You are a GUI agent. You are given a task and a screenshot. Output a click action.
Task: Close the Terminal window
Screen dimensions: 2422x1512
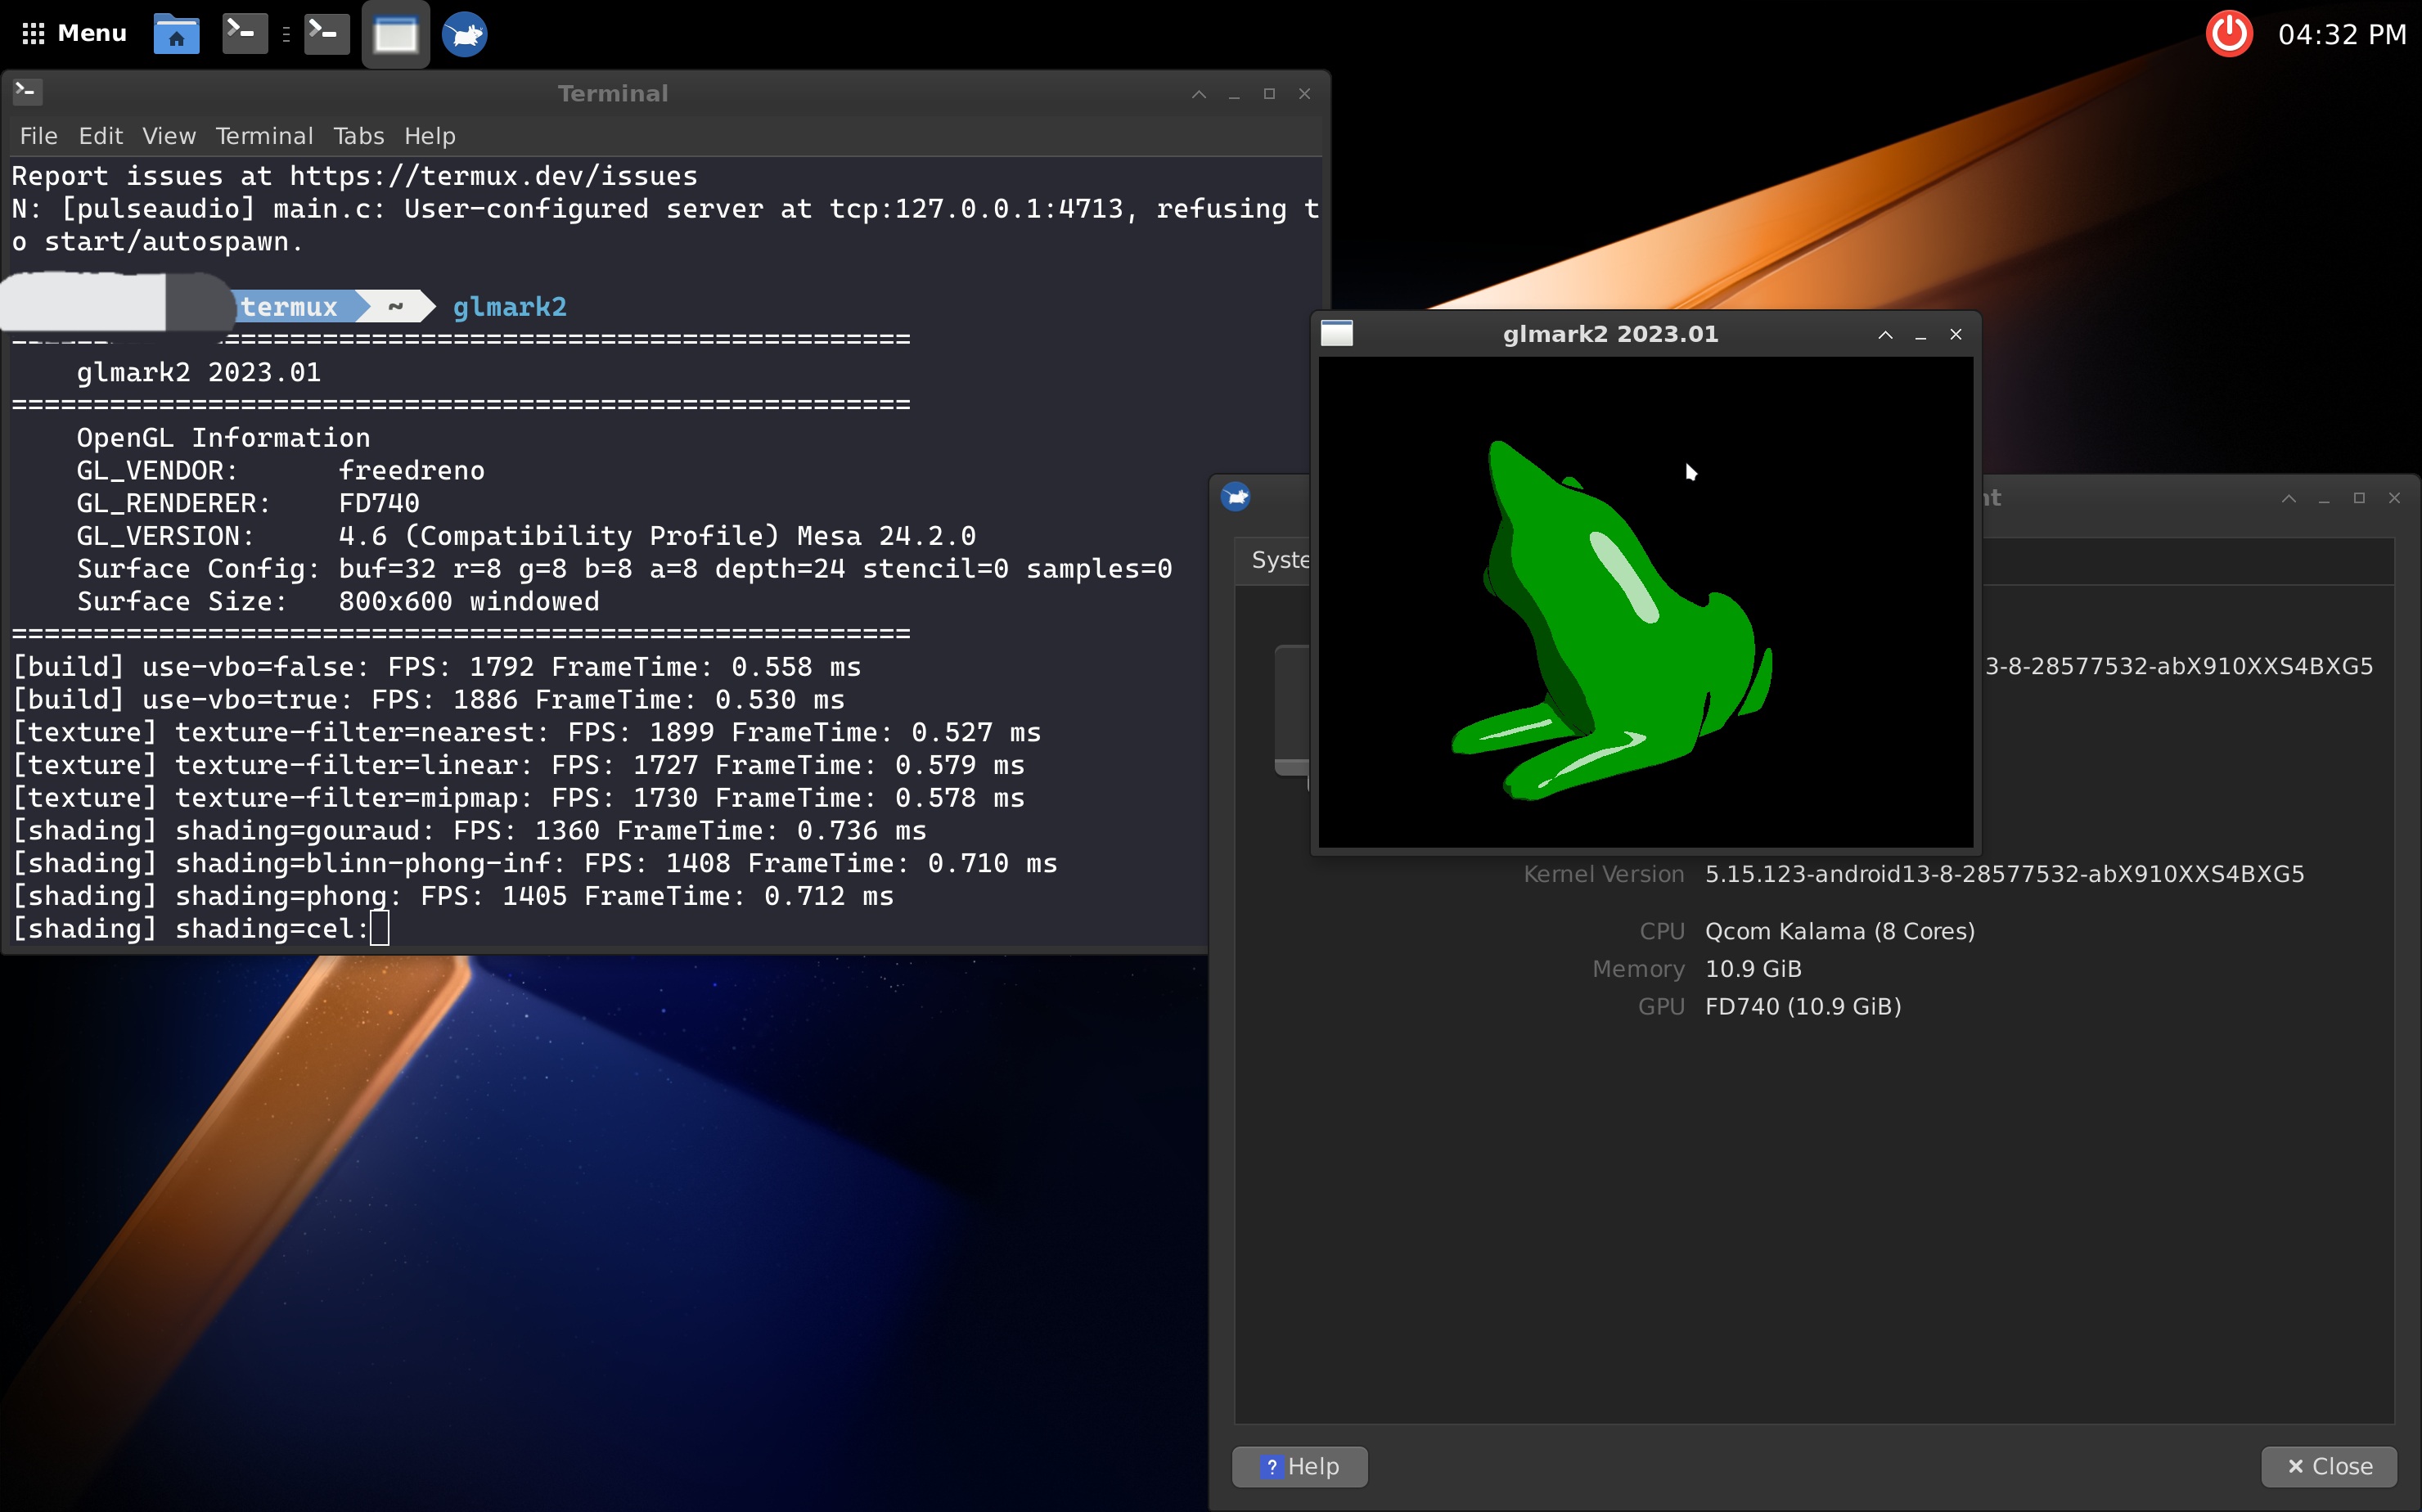(x=1304, y=93)
